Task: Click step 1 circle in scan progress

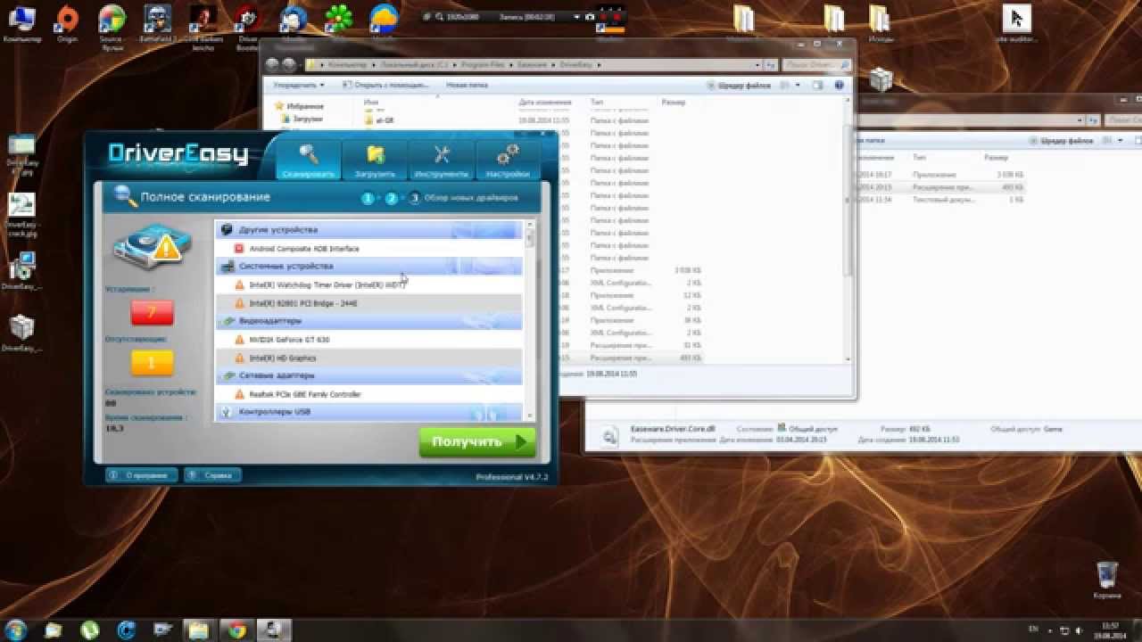Action: (x=368, y=198)
